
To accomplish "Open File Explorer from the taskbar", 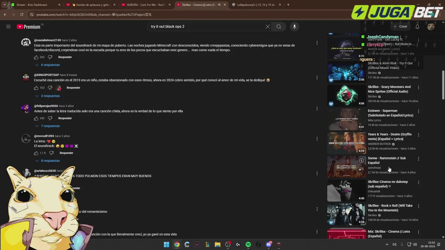I will pos(218,244).
